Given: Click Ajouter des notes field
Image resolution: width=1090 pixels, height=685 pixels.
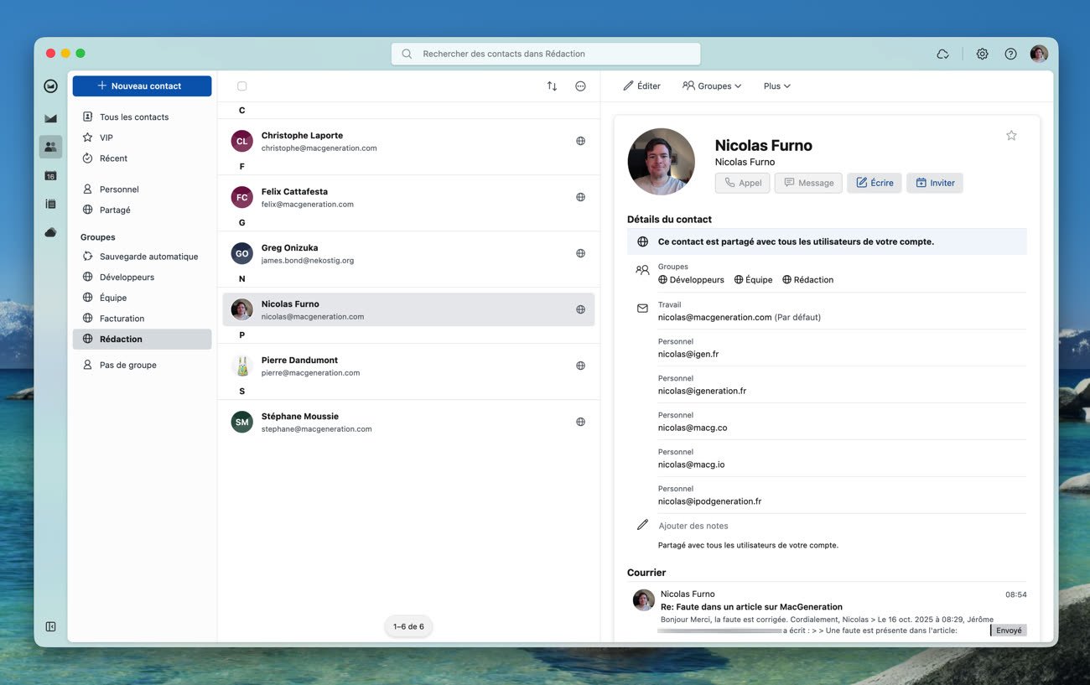Looking at the screenshot, I should (693, 526).
